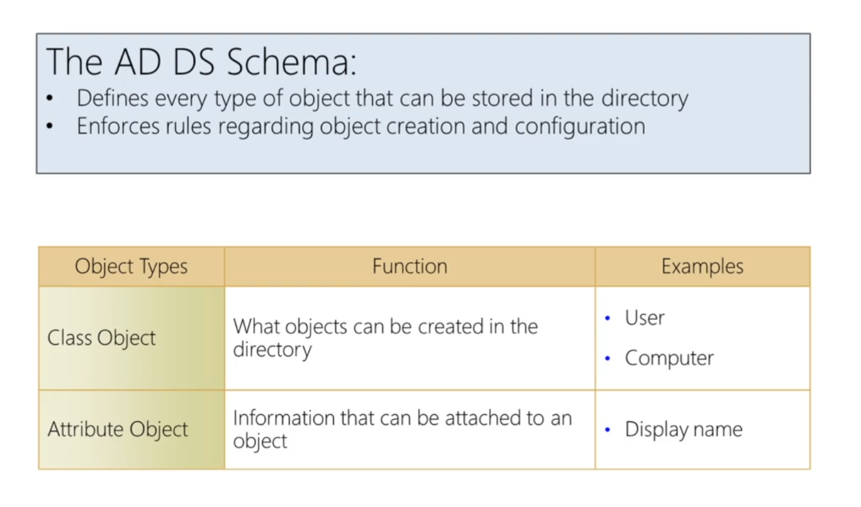Click the 'Computer' example entry
861x507 pixels.
[669, 358]
